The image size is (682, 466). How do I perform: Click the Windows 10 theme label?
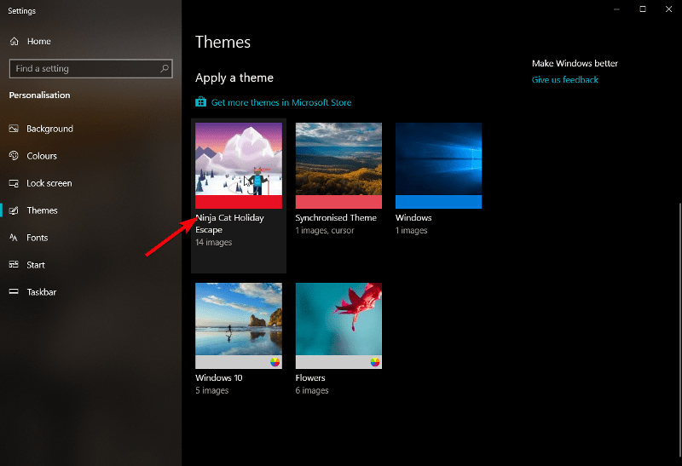219,377
